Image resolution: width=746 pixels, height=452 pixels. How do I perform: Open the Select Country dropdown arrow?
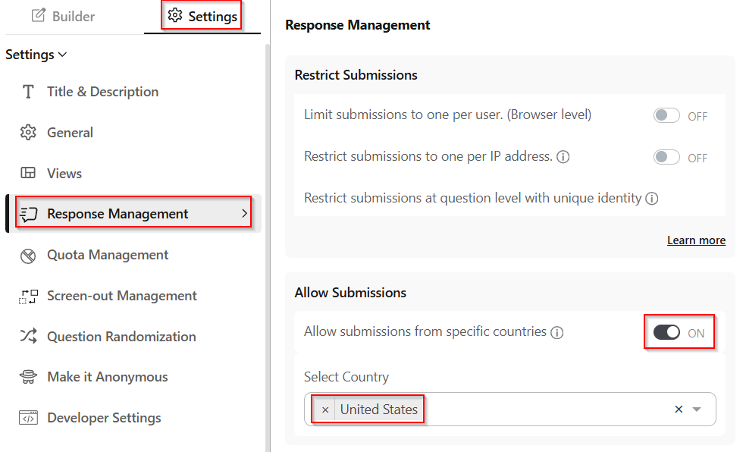697,410
